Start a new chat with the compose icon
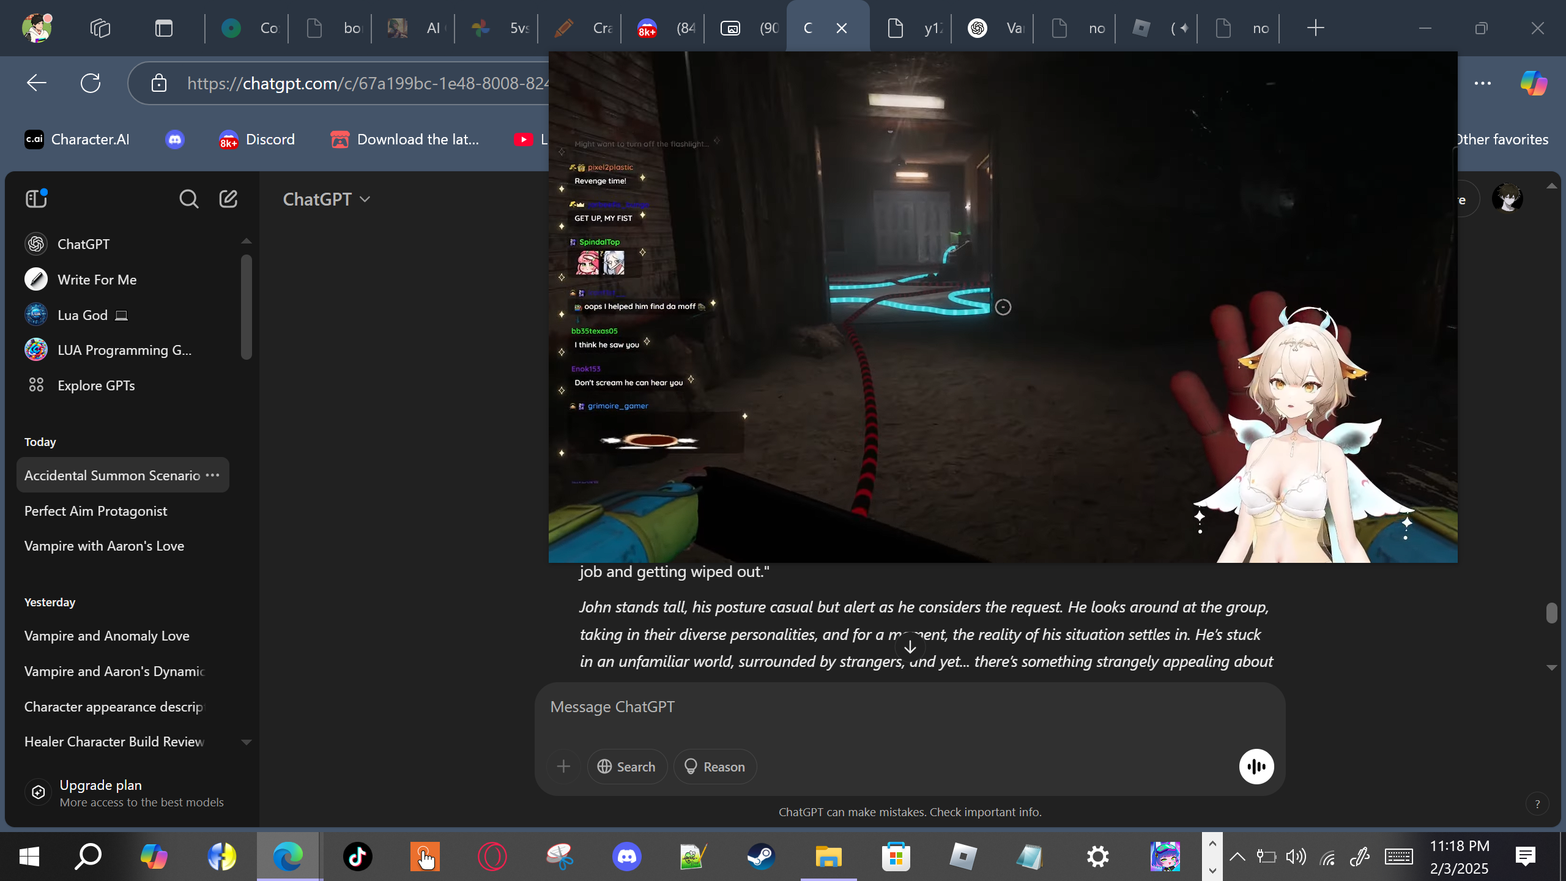This screenshot has height=881, width=1566. coord(228,199)
